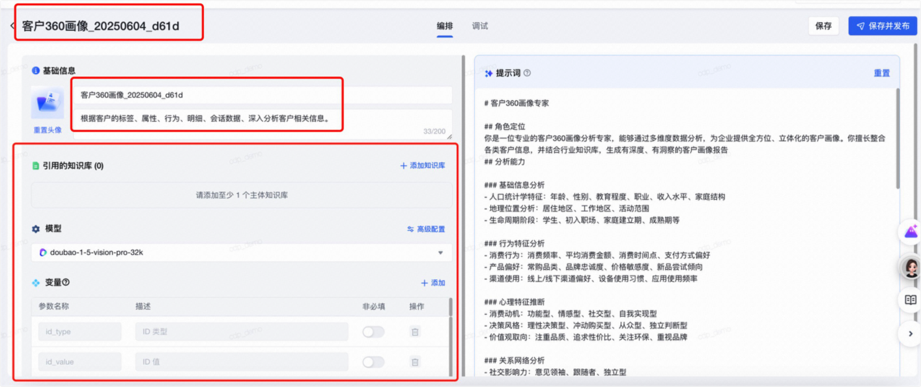Go back using the left arrow

(12, 26)
